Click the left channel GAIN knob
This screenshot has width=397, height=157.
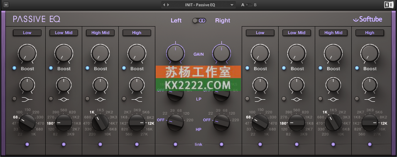click(x=175, y=53)
